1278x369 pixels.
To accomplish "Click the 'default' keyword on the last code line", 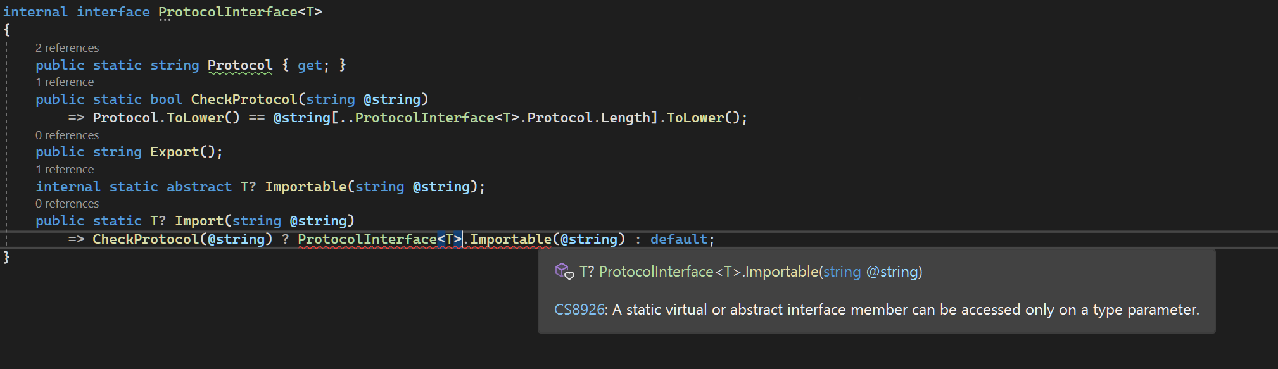I will point(679,239).
